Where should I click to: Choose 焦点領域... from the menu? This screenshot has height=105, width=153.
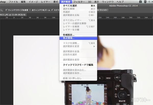point(69,38)
